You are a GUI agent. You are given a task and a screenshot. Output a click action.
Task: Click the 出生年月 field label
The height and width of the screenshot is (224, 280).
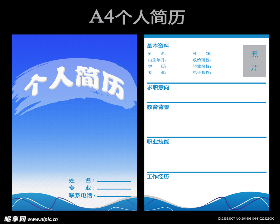coord(157,60)
